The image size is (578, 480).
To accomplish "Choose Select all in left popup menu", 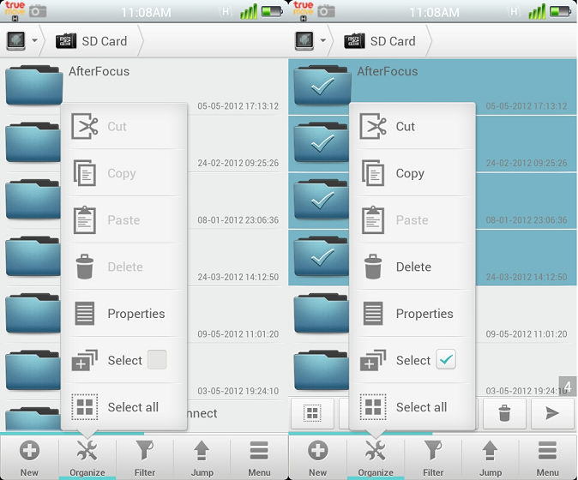I will [x=132, y=407].
